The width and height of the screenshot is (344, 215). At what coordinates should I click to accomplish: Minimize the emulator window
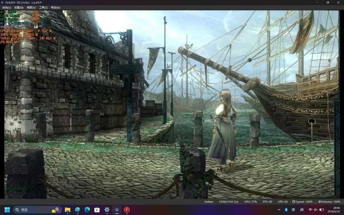point(317,3)
